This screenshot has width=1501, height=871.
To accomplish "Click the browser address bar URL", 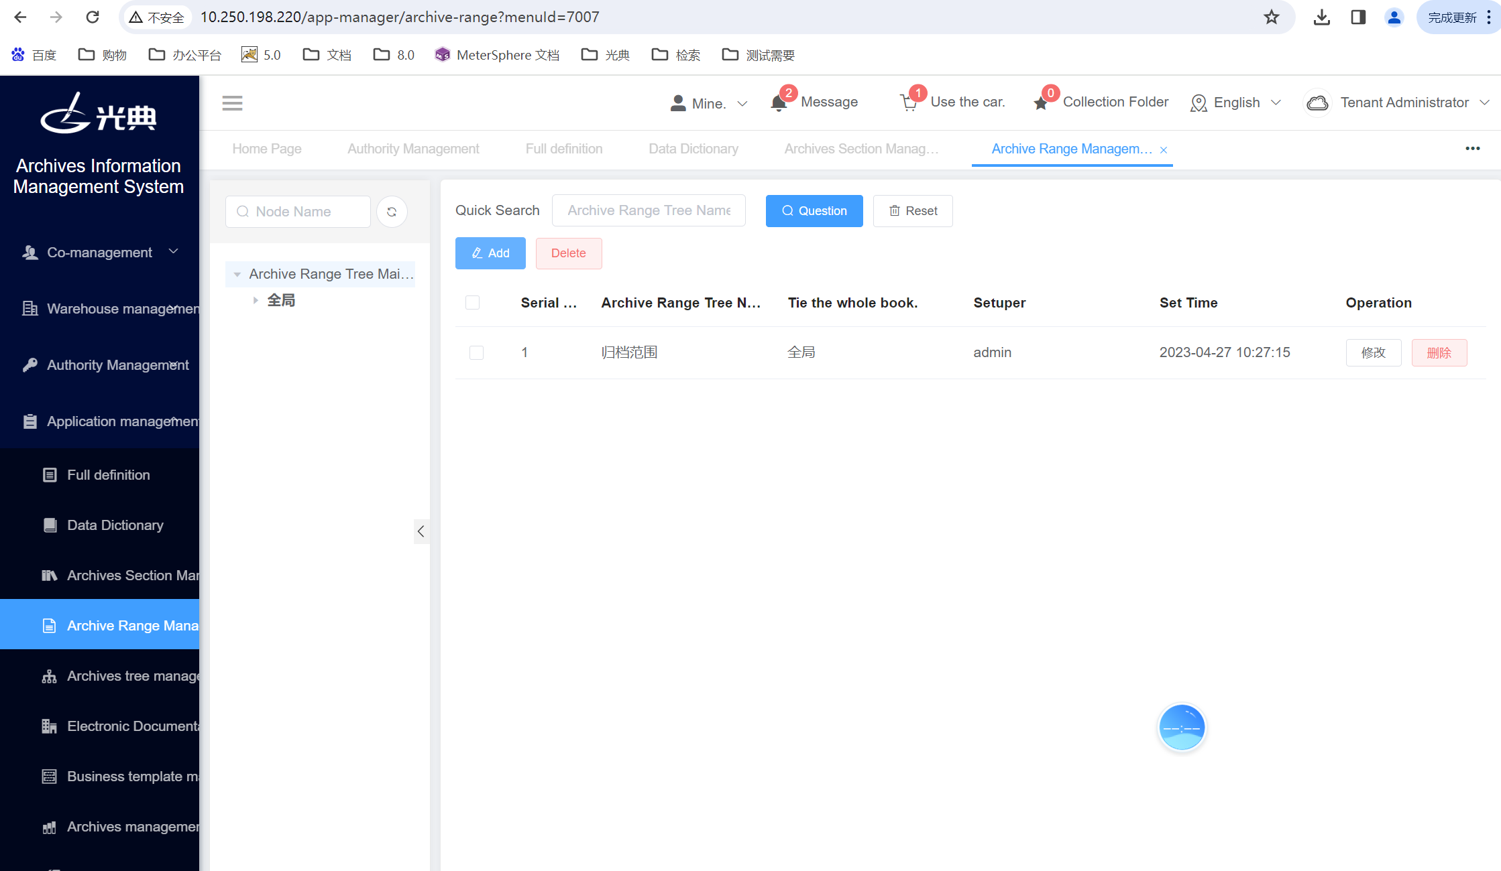I will coord(400,17).
